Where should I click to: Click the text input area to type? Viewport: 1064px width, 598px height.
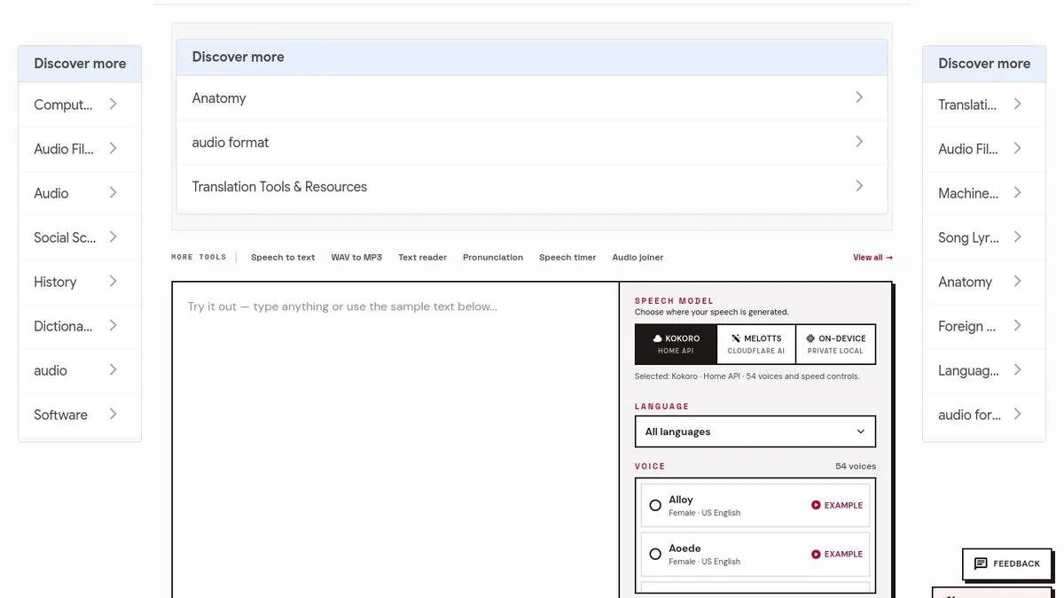click(395, 439)
